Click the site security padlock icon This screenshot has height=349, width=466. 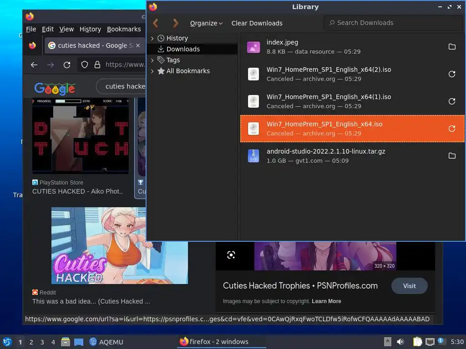97,65
